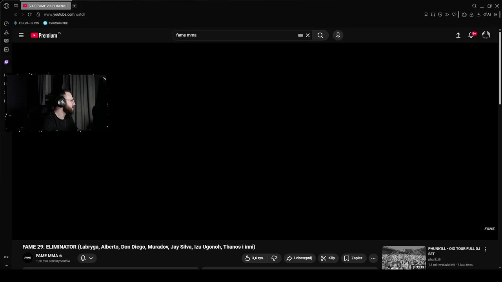Open browser extensions cube icon

(x=464, y=14)
